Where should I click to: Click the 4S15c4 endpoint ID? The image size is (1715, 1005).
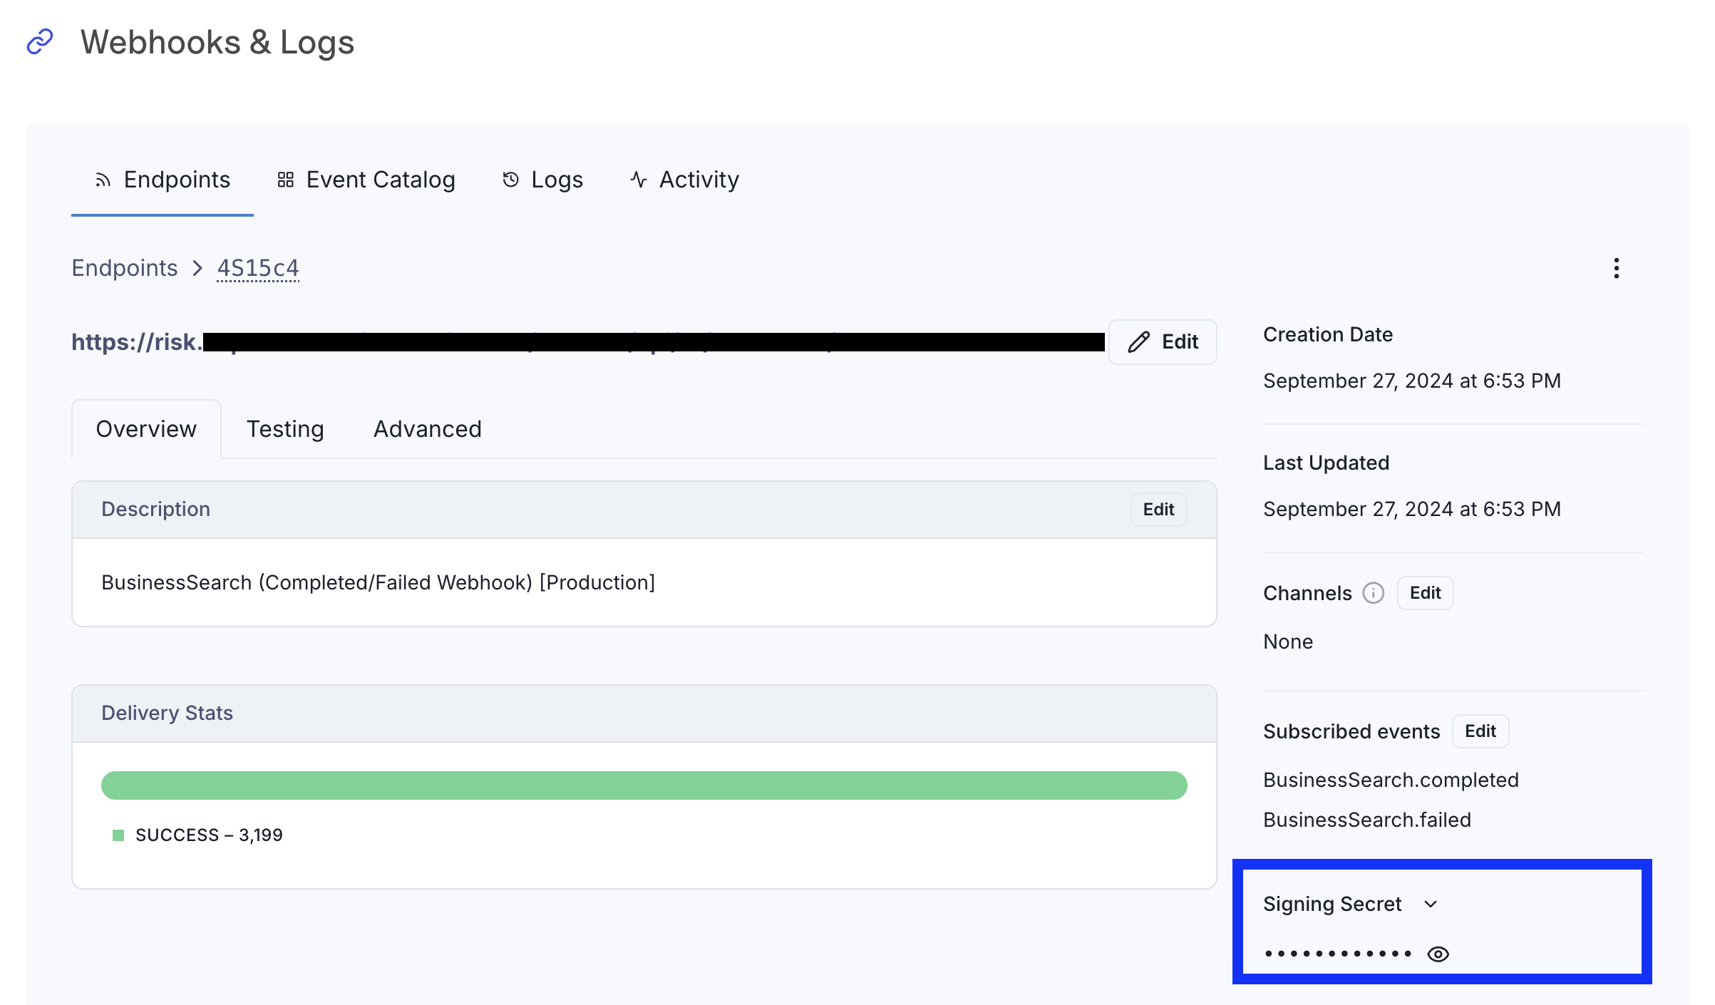click(x=258, y=268)
